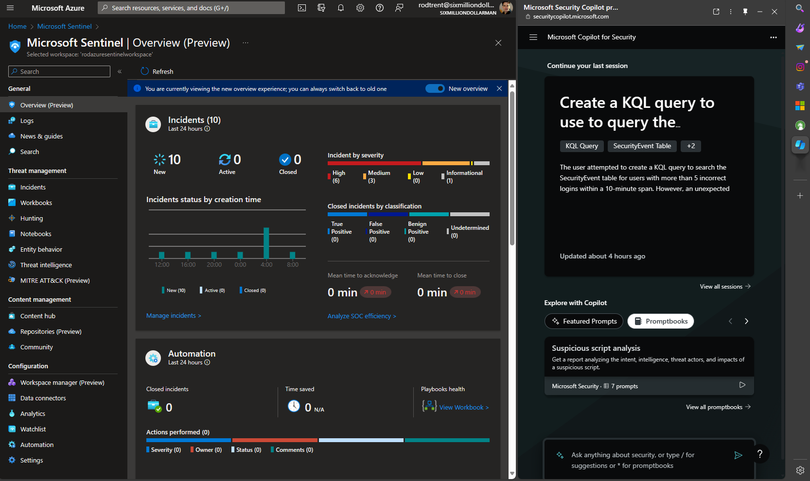Show previous Explore with Copilot items

click(730, 321)
